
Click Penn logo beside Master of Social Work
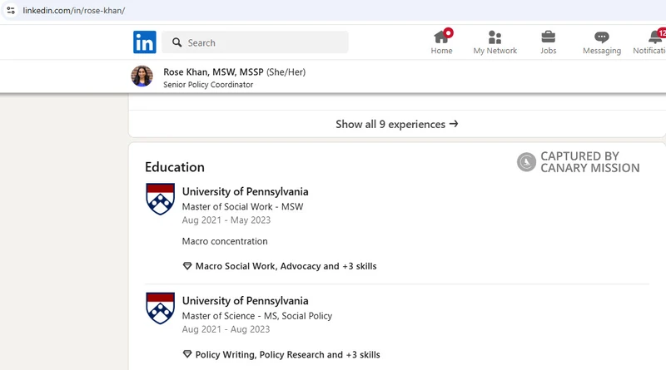[x=160, y=199]
